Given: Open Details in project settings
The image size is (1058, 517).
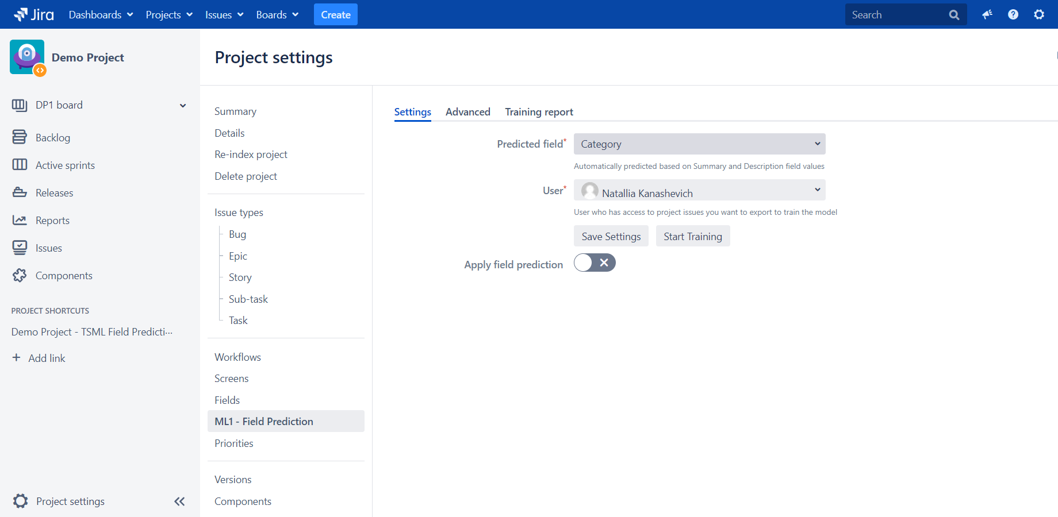Looking at the screenshot, I should pyautogui.click(x=229, y=133).
